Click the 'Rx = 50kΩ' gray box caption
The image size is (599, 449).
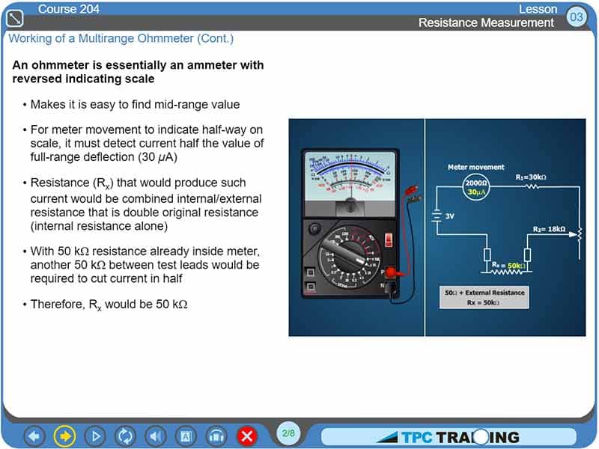(484, 302)
